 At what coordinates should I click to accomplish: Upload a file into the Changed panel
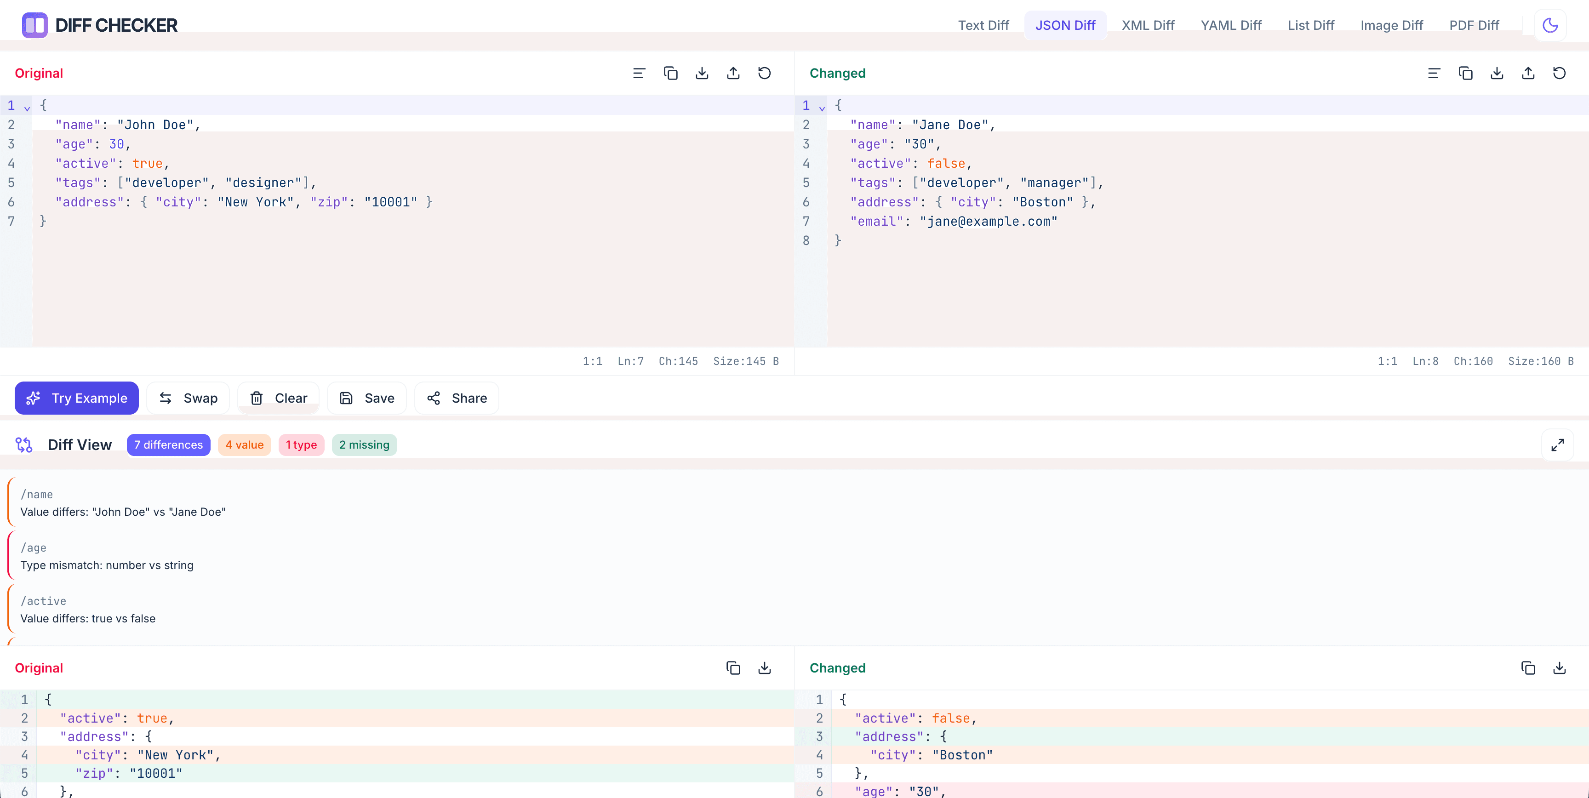point(1529,73)
